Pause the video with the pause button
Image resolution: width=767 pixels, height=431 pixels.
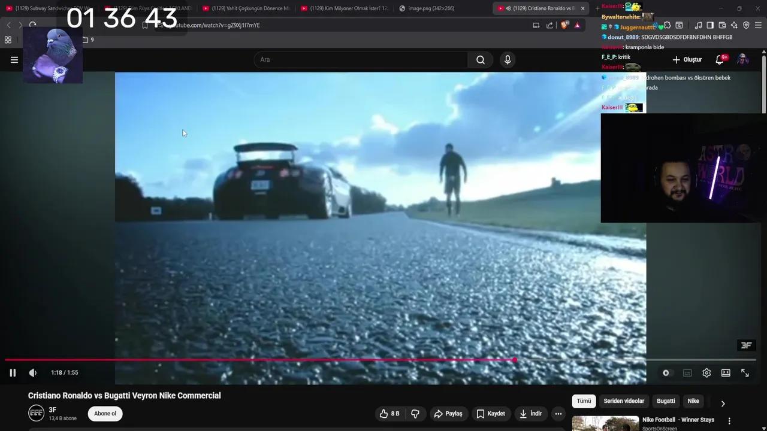coord(13,372)
